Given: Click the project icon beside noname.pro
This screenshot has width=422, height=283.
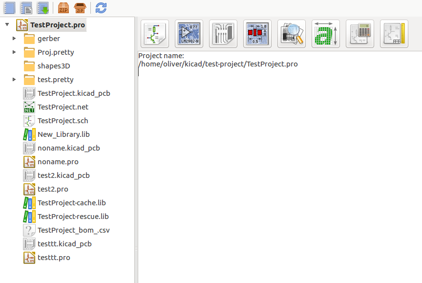Looking at the screenshot, I should click(x=29, y=162).
